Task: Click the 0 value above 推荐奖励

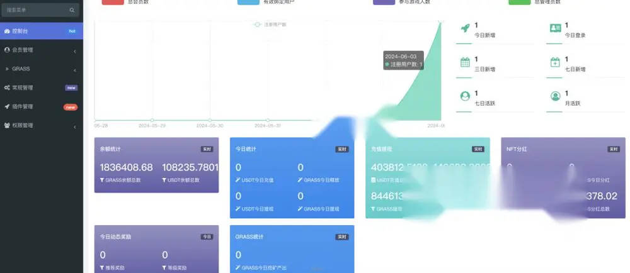Action: tap(103, 255)
